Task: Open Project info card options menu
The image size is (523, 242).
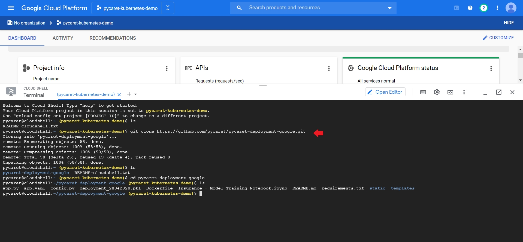Action: click(167, 68)
